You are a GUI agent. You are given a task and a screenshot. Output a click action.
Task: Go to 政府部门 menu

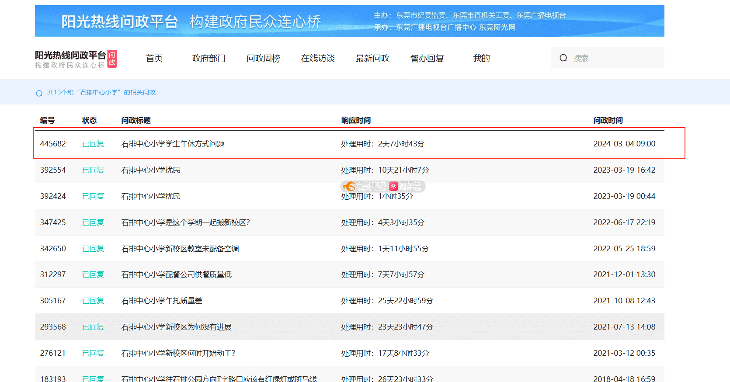tap(209, 58)
